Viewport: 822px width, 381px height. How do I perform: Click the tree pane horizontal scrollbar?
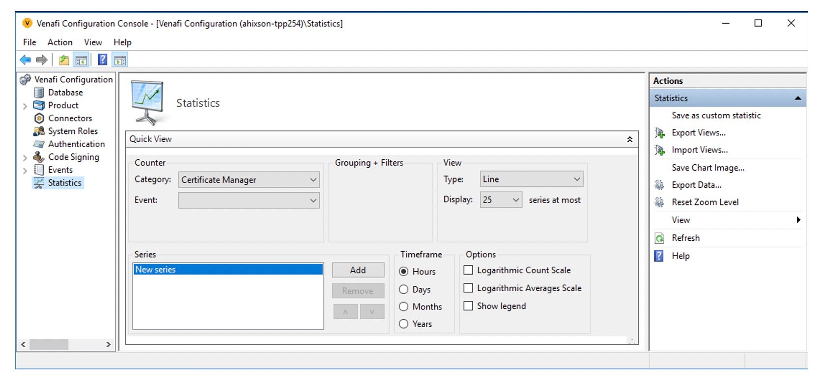(65, 345)
